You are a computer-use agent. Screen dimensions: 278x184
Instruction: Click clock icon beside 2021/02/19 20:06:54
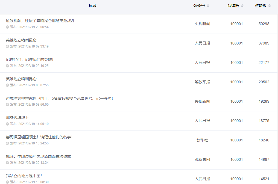click(7, 27)
